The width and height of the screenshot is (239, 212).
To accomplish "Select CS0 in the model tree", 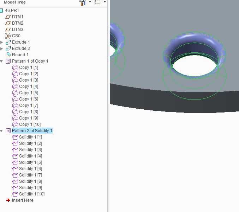I will click(x=16, y=36).
